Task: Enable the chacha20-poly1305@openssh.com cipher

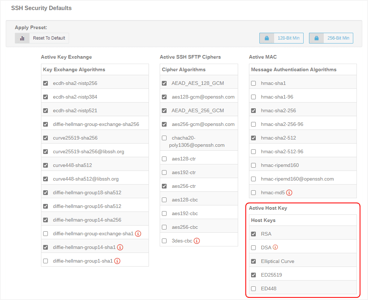Action: click(x=164, y=137)
